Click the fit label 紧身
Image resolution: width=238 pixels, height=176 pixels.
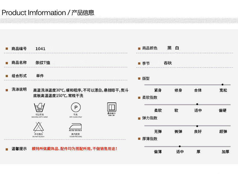tap(158, 90)
